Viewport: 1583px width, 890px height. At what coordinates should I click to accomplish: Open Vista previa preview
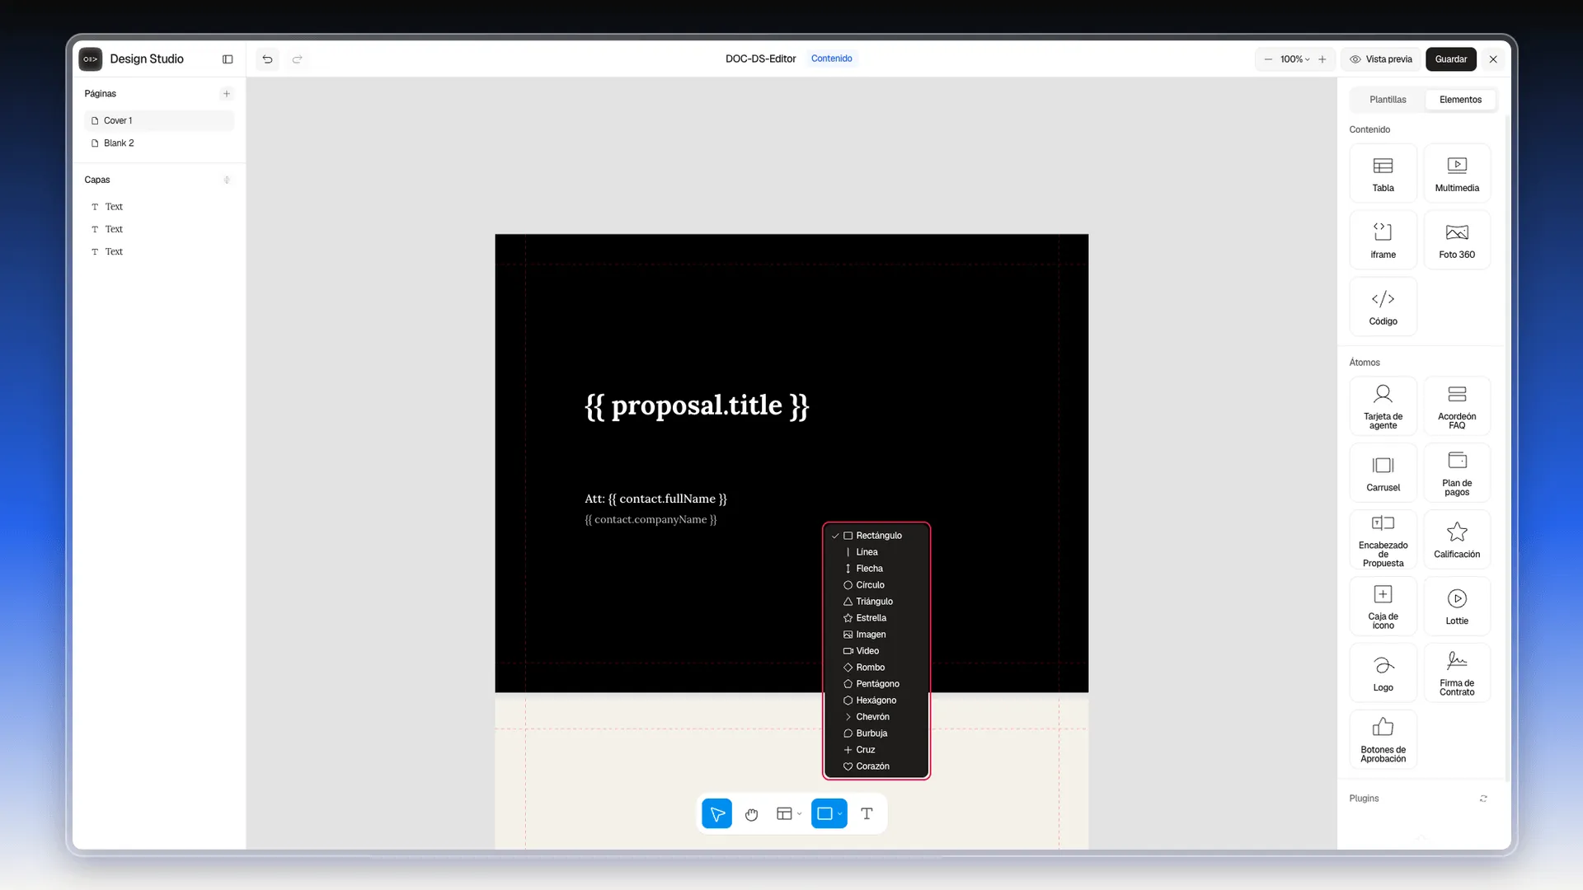(1381, 59)
